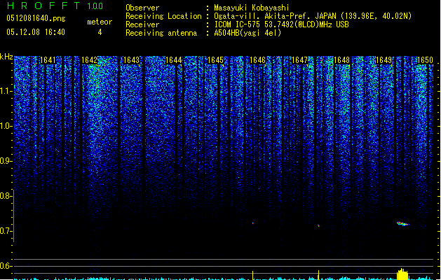This screenshot has height=280, width=441.
Task: Click the 1.1 kHz axis label
Action: (6, 91)
